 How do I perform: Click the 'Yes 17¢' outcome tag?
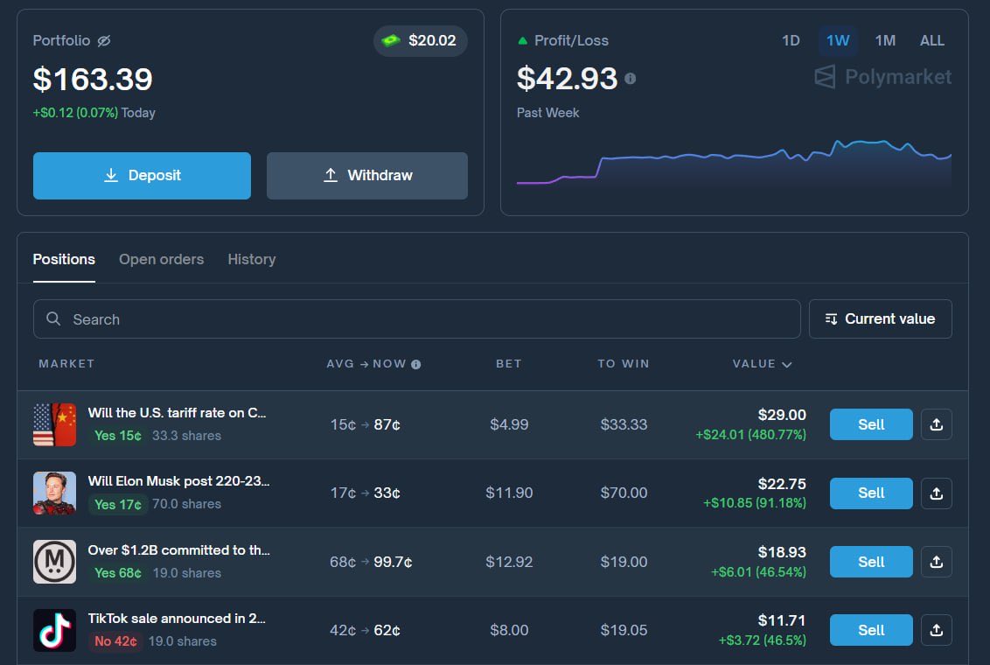click(118, 505)
